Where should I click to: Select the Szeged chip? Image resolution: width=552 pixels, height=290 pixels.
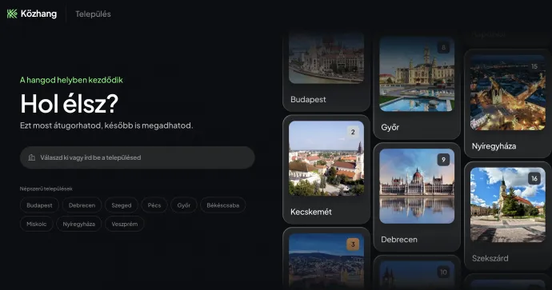click(122, 205)
